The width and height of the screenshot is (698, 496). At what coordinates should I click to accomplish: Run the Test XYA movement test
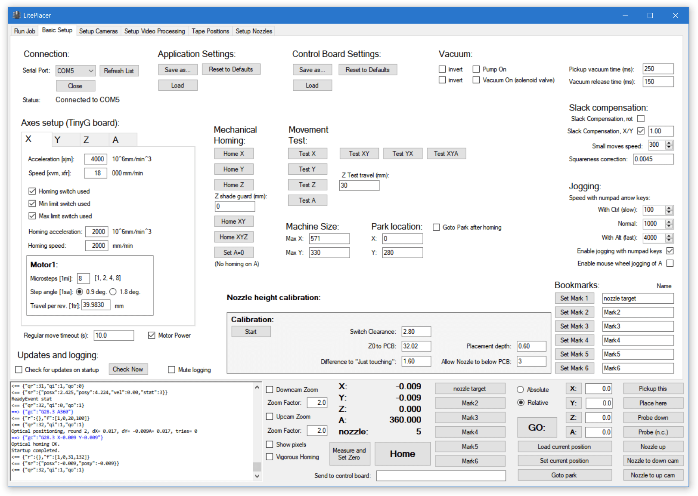[446, 154]
